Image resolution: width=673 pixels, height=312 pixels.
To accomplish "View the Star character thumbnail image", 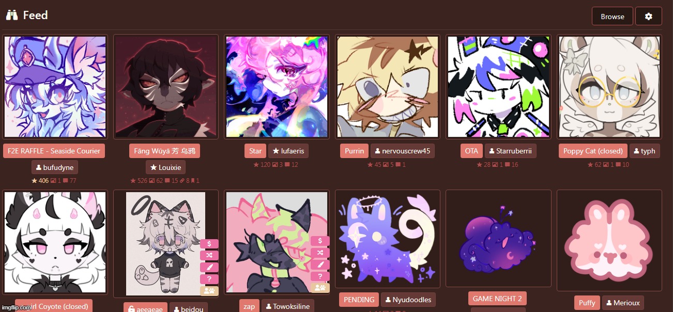I will [277, 87].
